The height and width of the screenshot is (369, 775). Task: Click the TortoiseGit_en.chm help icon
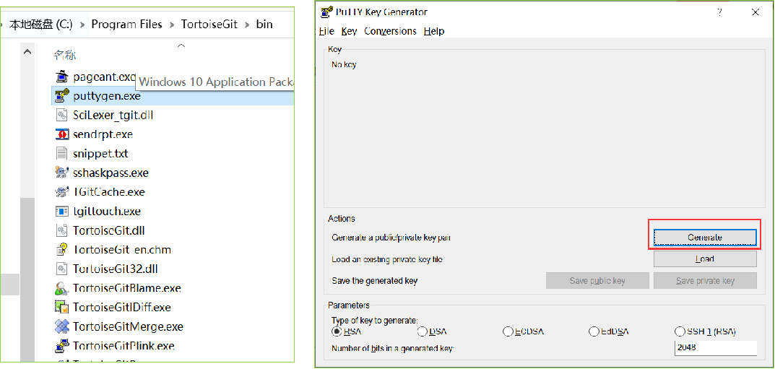click(61, 249)
